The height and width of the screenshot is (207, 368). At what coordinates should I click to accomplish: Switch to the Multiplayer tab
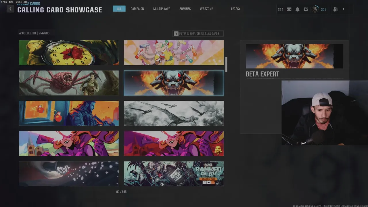point(162,9)
